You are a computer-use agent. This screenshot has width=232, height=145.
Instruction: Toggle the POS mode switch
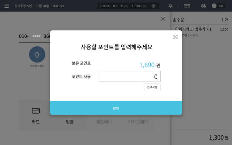click(x=219, y=6)
